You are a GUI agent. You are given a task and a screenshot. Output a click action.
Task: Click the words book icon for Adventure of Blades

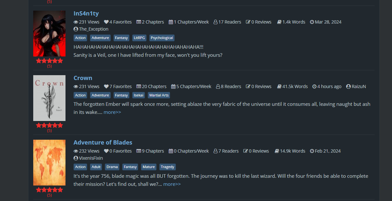click(277, 151)
